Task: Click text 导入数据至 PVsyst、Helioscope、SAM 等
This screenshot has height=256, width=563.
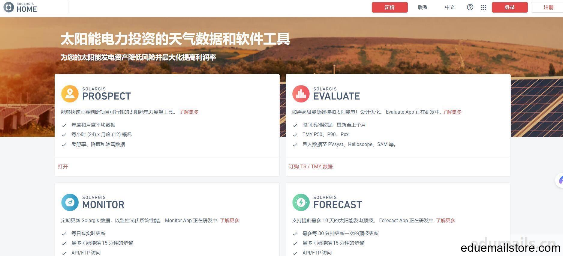Action: point(350,144)
